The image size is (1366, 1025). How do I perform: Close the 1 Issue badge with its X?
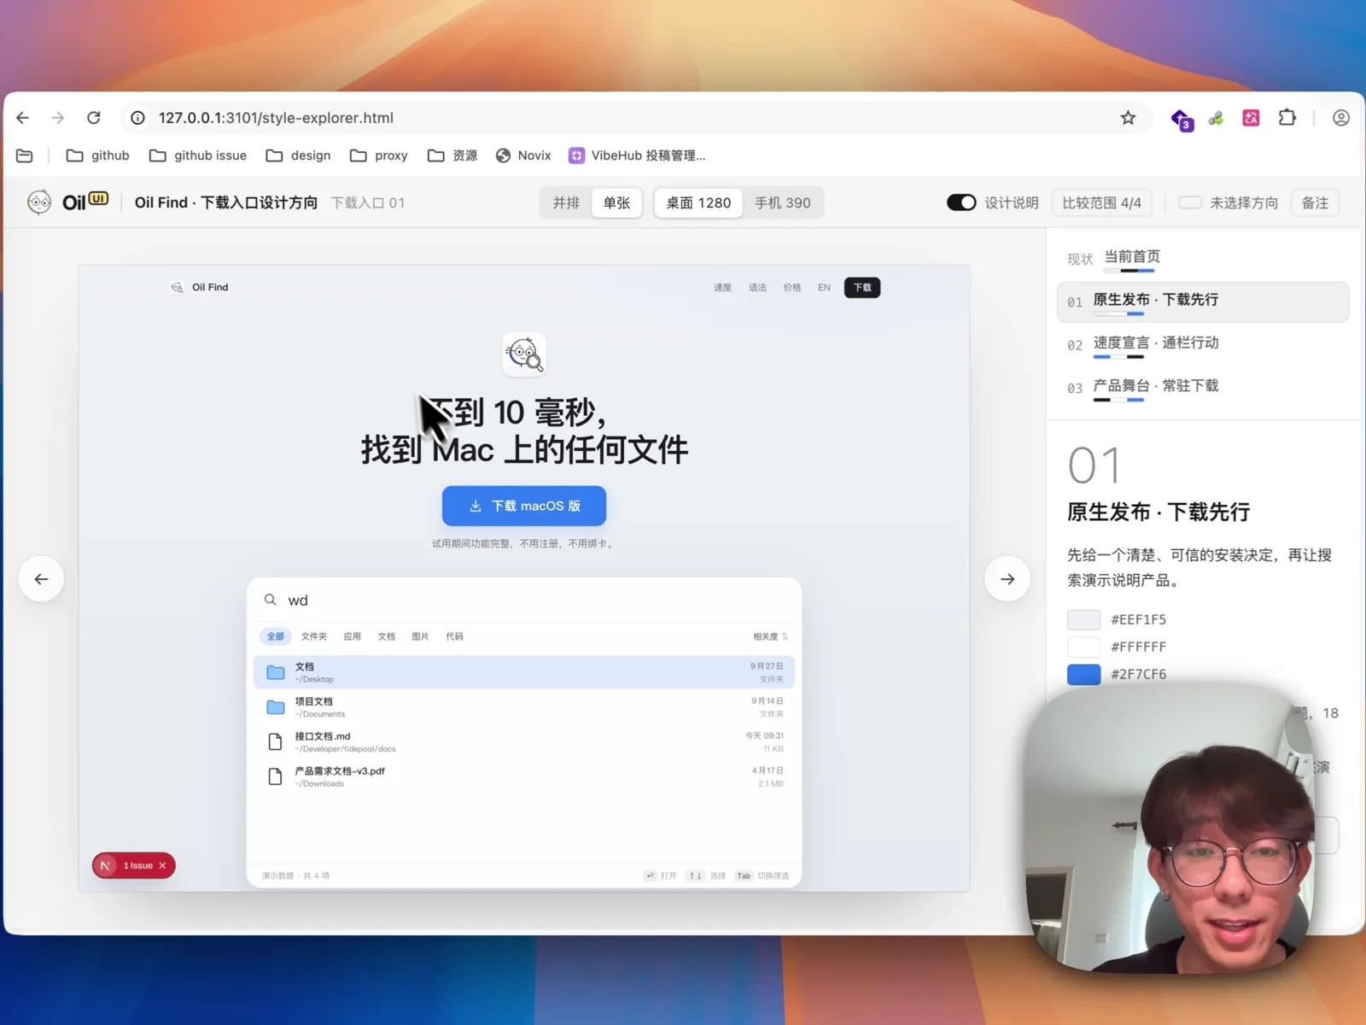[x=162, y=865]
